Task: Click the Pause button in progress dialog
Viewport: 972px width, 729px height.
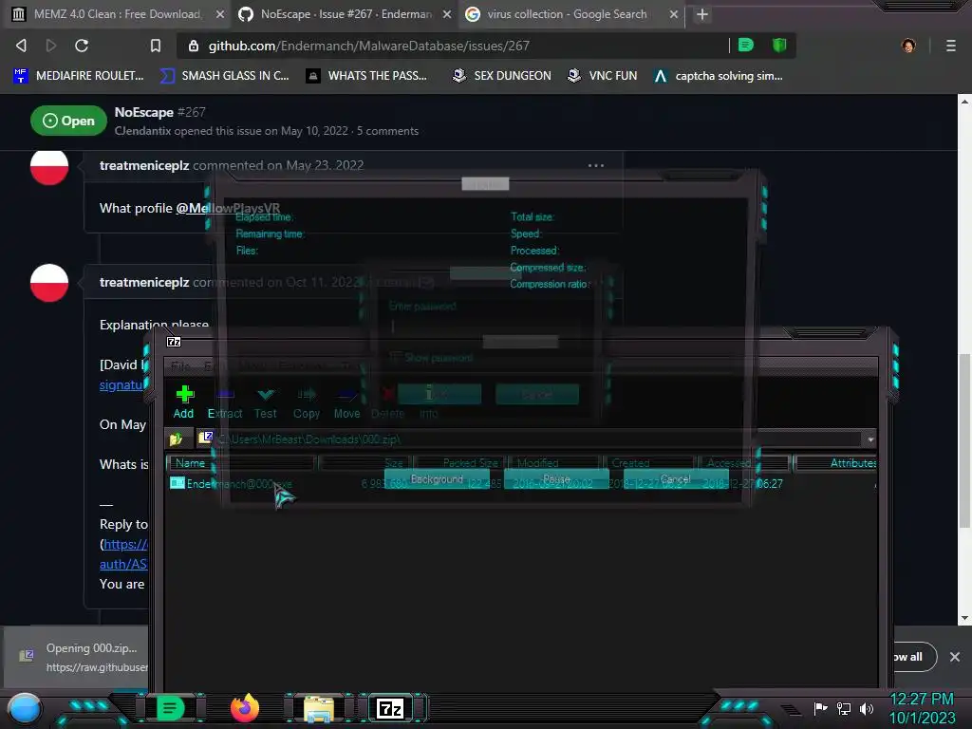Action: (556, 479)
